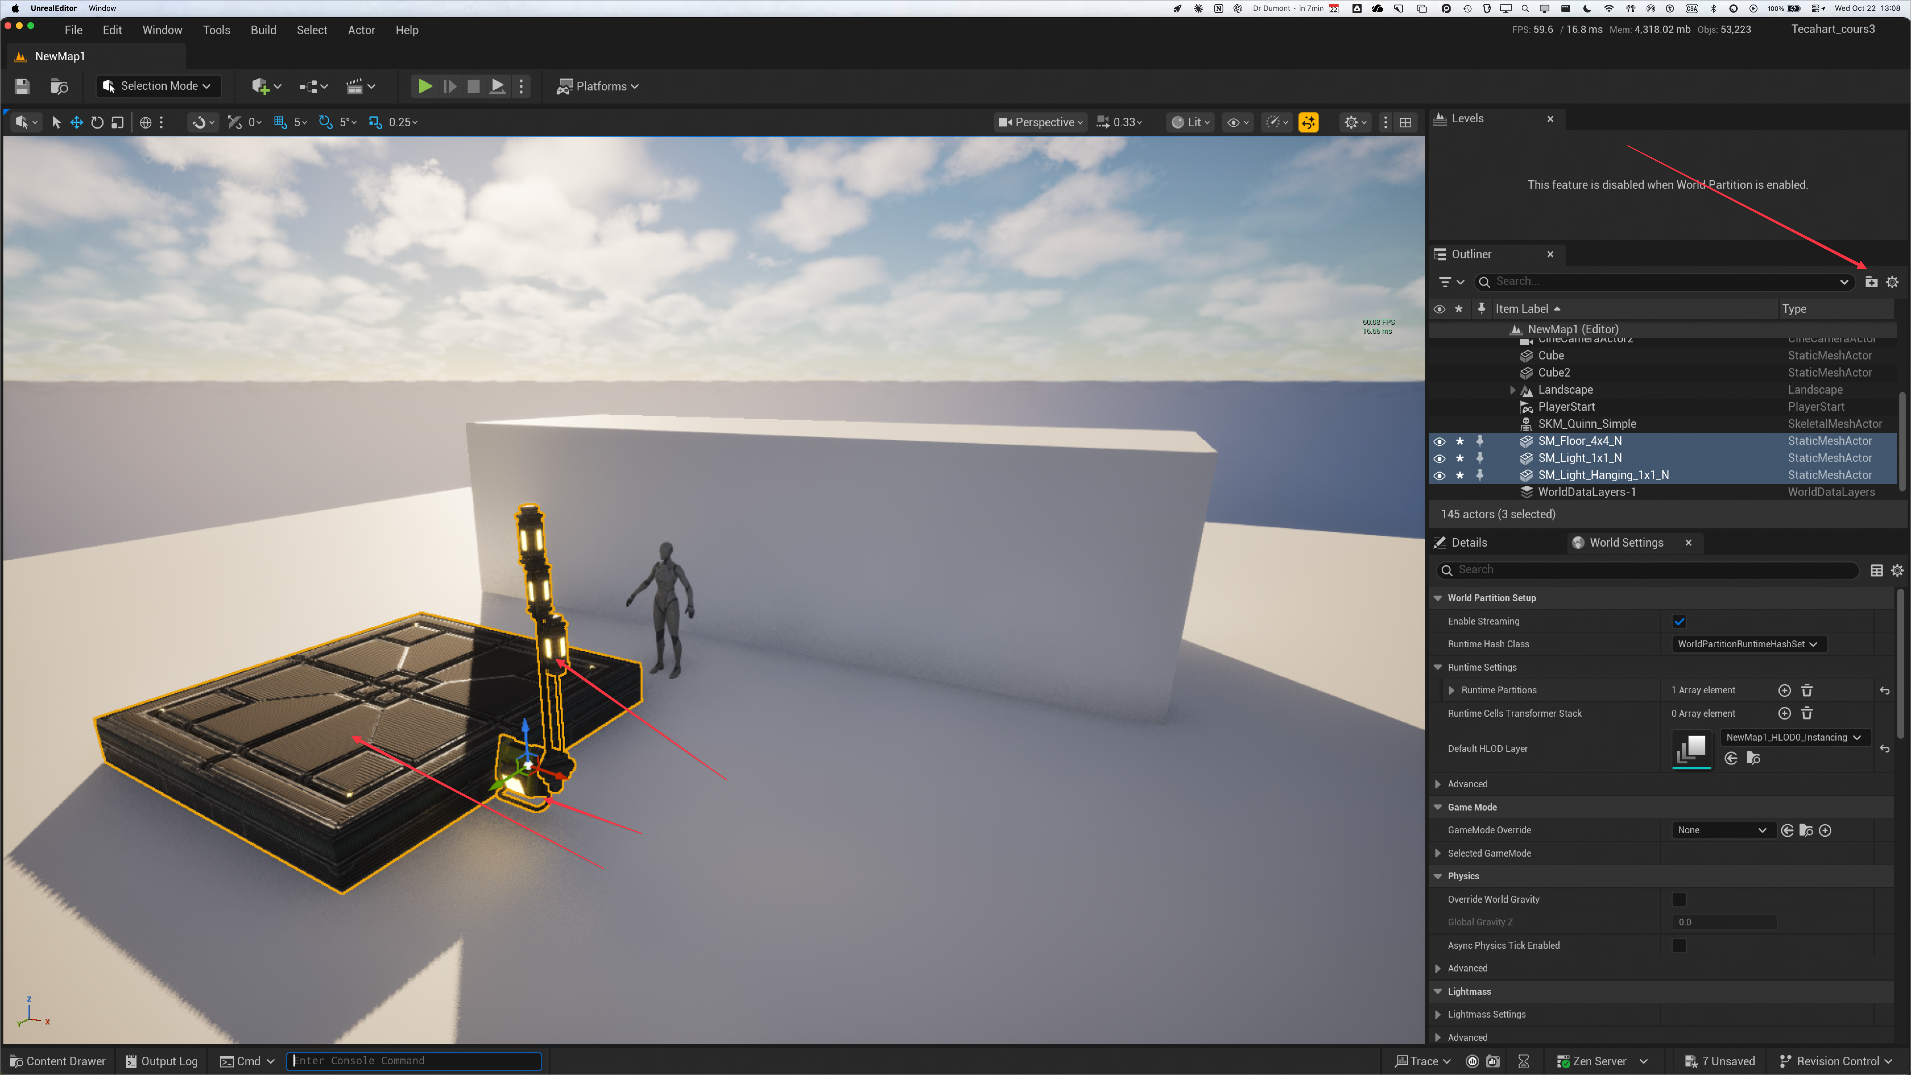The image size is (1911, 1075).
Task: Open the Lit view mode dropdown
Action: (x=1190, y=122)
